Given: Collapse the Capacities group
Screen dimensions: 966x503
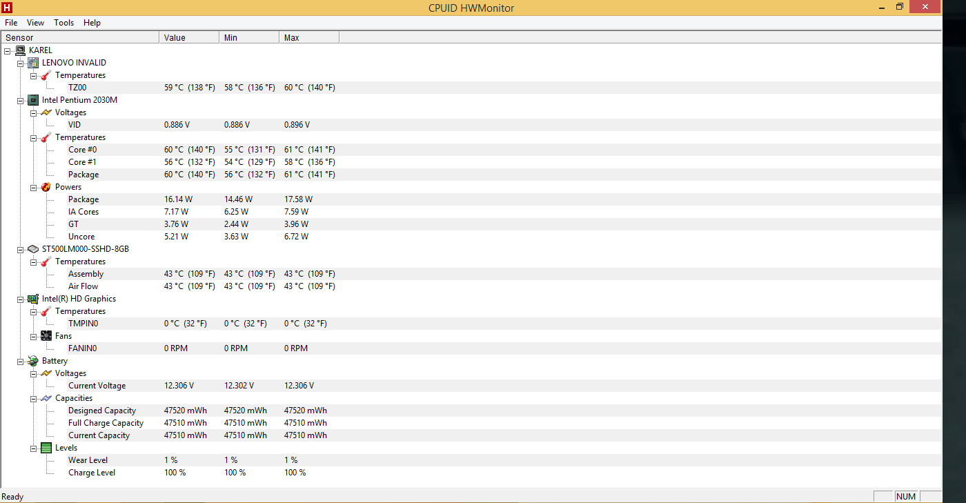Looking at the screenshot, I should click(x=33, y=398).
